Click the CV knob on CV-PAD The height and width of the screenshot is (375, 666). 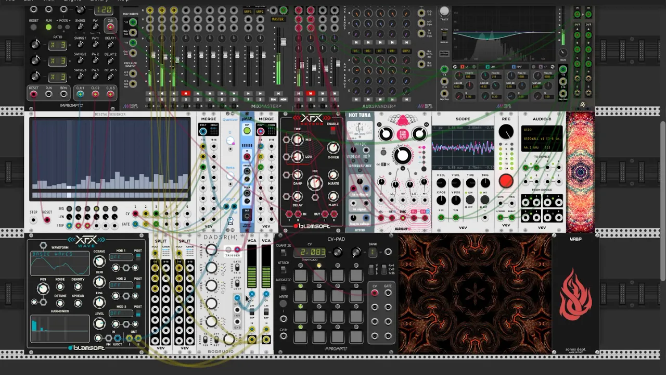click(337, 253)
